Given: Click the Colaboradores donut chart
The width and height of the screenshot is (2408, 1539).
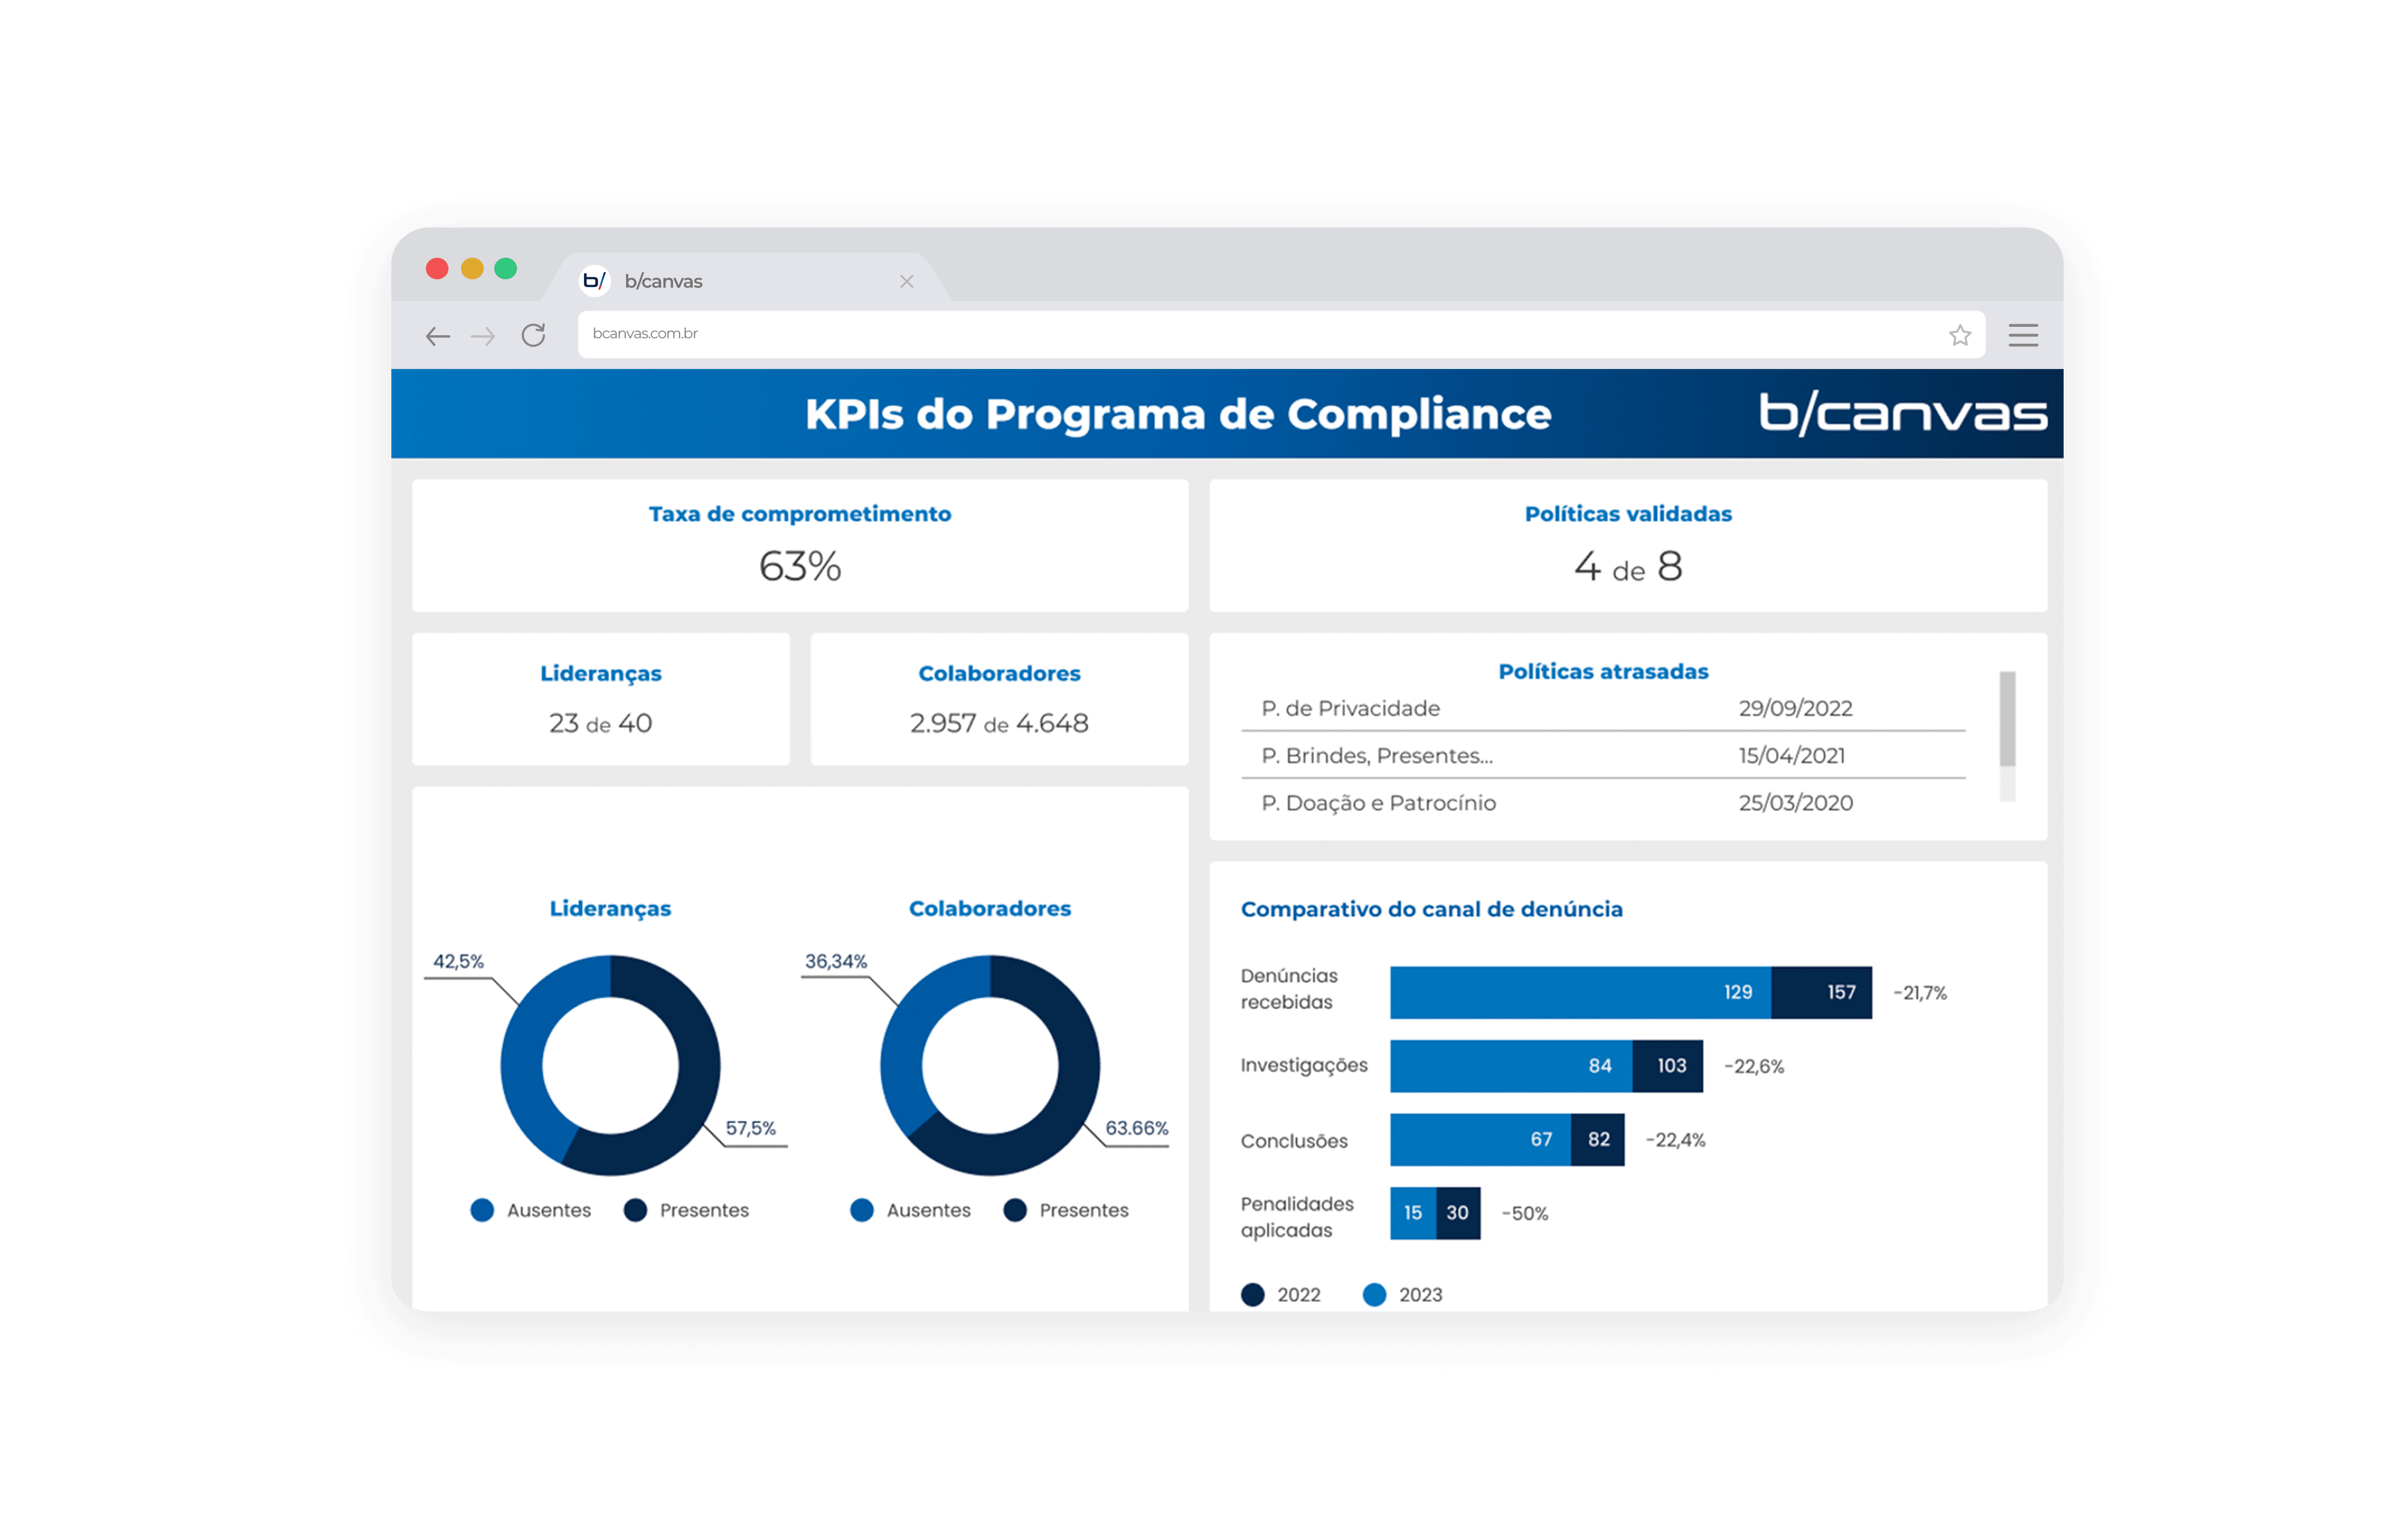Looking at the screenshot, I should 990,1065.
